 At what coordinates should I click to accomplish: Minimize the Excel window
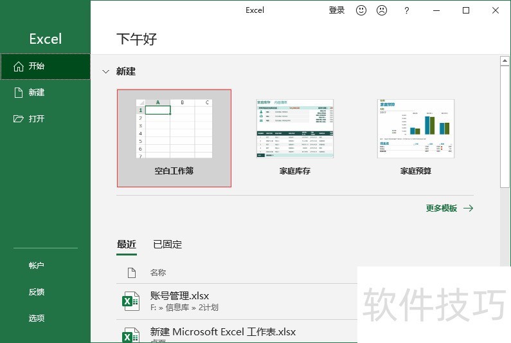click(x=436, y=10)
